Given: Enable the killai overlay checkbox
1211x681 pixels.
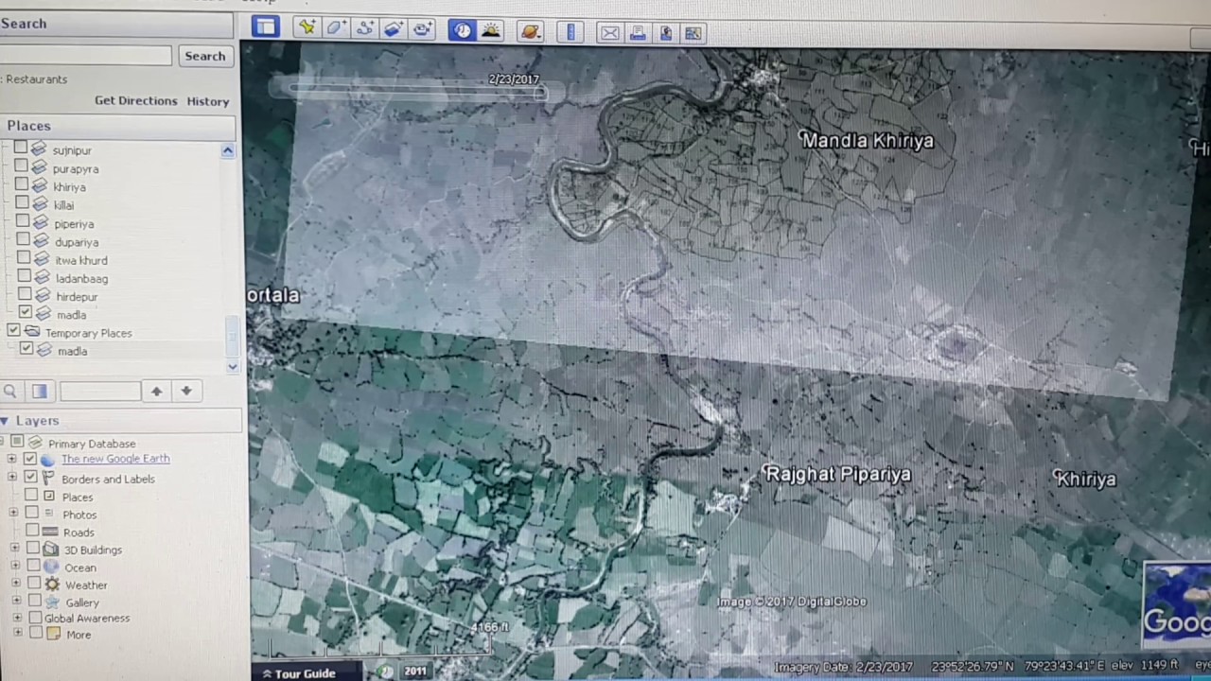Looking at the screenshot, I should 22,203.
